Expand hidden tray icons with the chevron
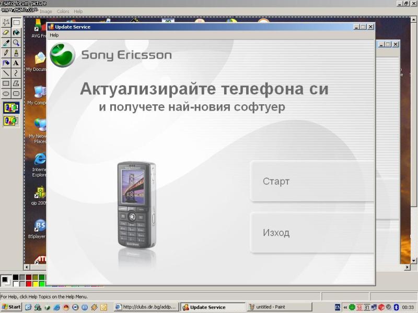Viewport: 418px width, 313px height. click(345, 307)
